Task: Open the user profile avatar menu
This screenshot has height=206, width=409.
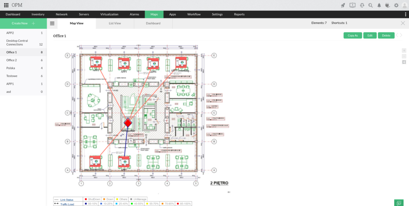Action: click(404, 5)
